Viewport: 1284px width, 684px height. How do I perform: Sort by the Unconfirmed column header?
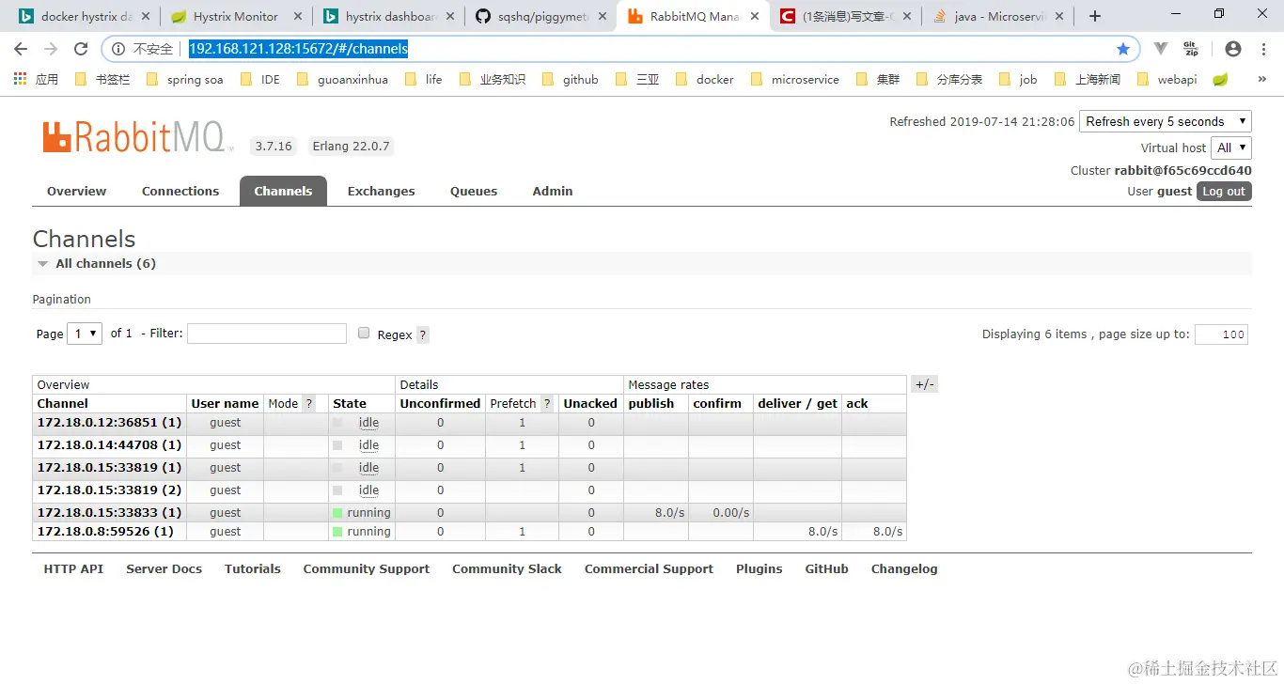440,404
